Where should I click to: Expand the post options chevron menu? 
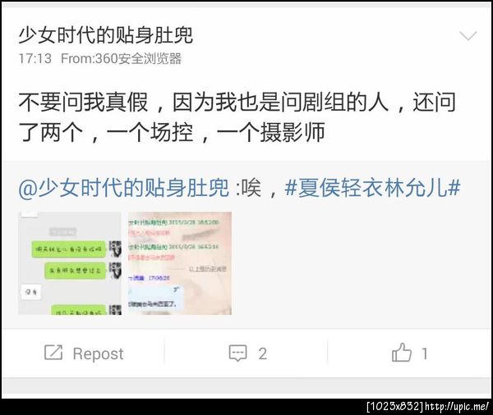468,35
